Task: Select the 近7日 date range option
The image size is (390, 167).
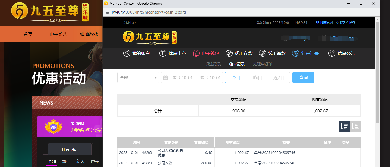Action: point(279,78)
